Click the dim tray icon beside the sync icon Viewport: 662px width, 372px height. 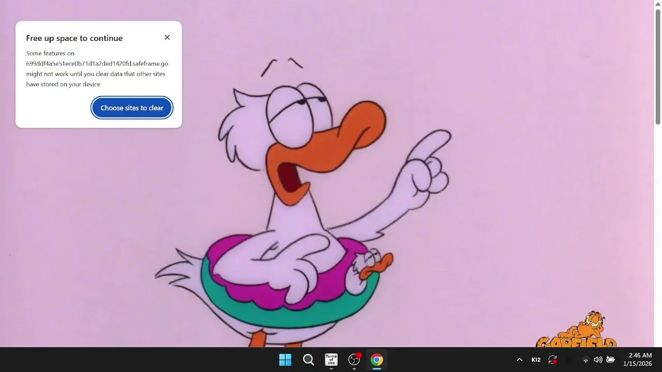coord(569,360)
